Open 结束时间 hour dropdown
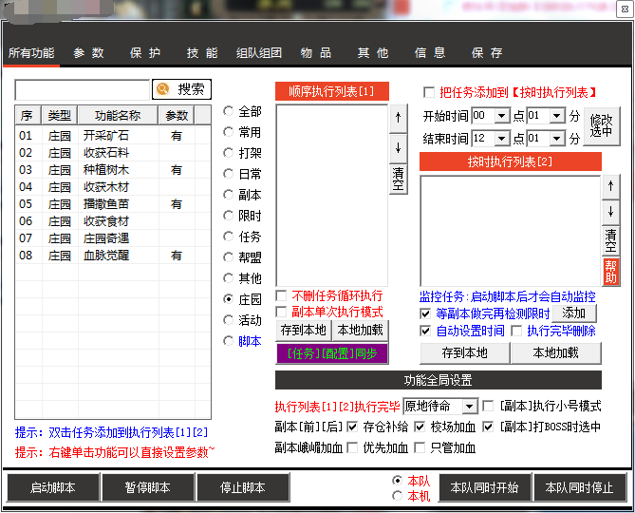Screen dimensions: 635x513 [502, 139]
